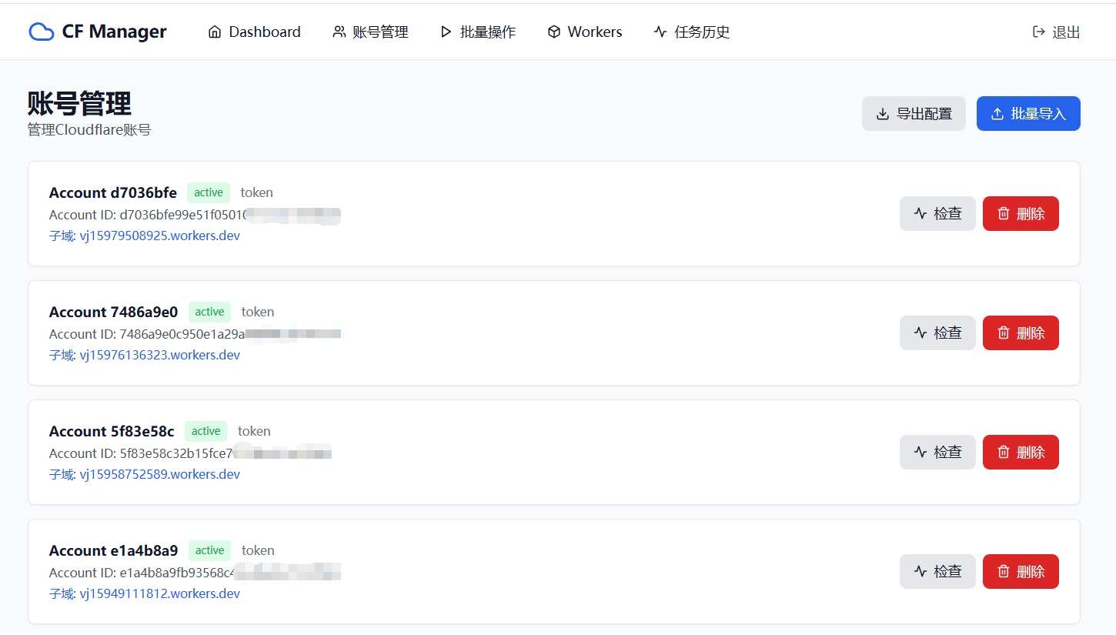Click active badge on Account d7036bfe
The width and height of the screenshot is (1116, 635).
pos(209,192)
